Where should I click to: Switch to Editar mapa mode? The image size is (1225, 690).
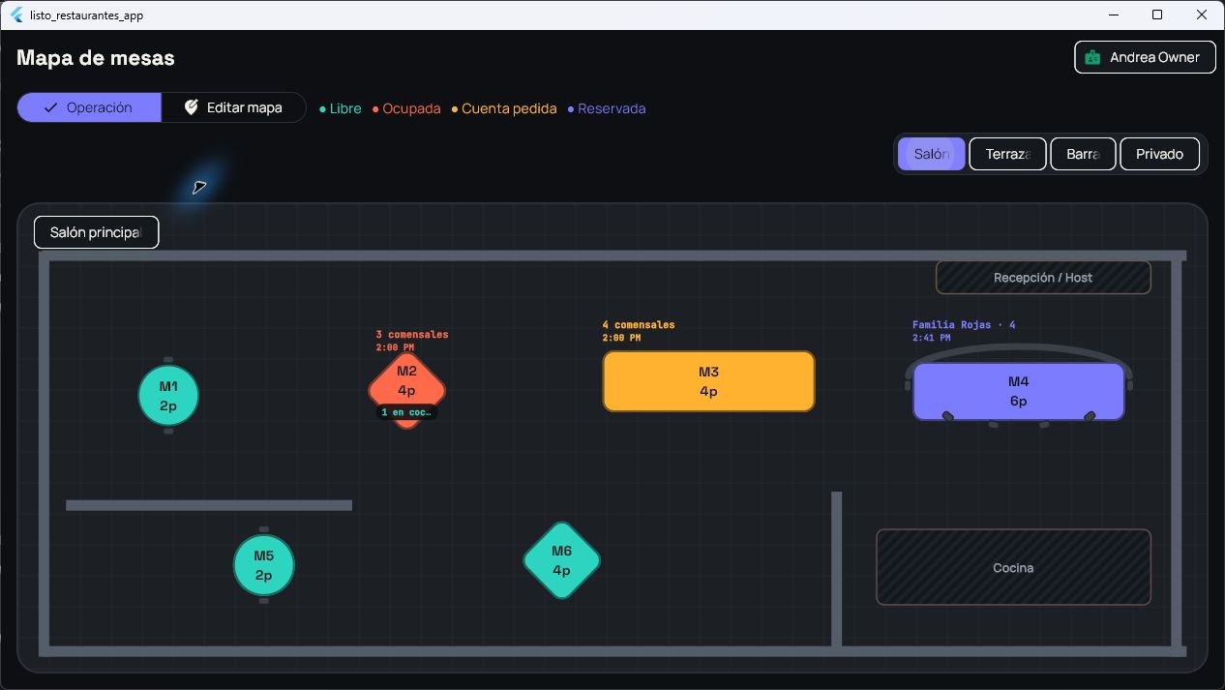pos(233,107)
